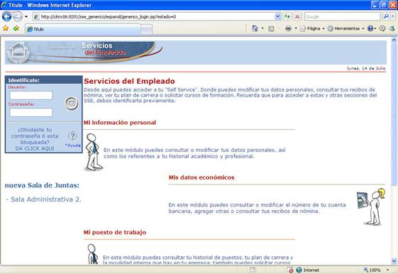This screenshot has width=398, height=274.
Task: Open the search provider options dropdown
Action: coord(392,17)
